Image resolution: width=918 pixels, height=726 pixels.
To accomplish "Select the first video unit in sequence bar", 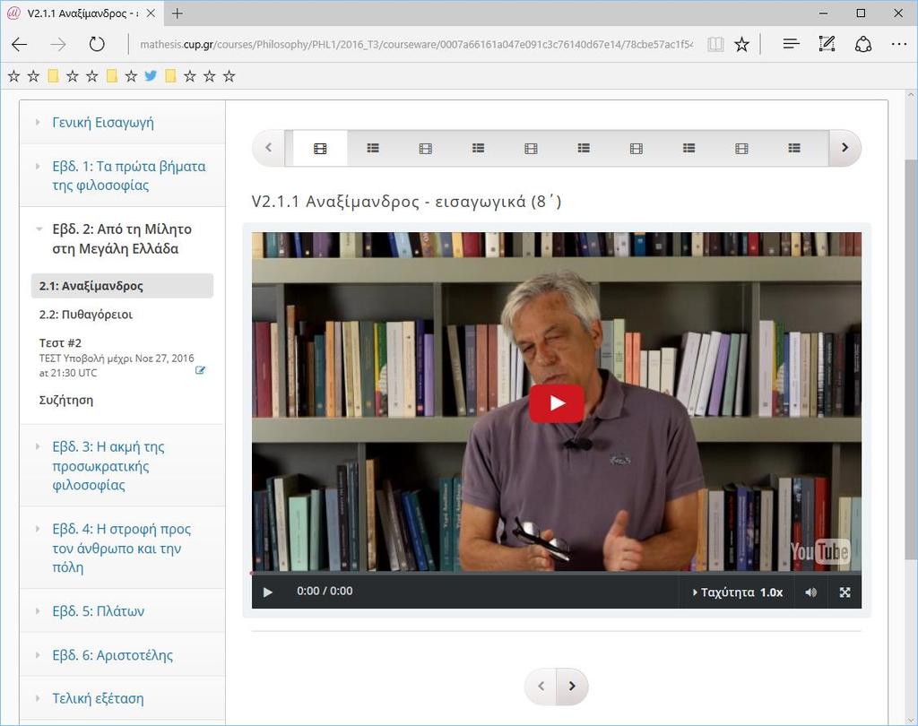I will [x=320, y=149].
